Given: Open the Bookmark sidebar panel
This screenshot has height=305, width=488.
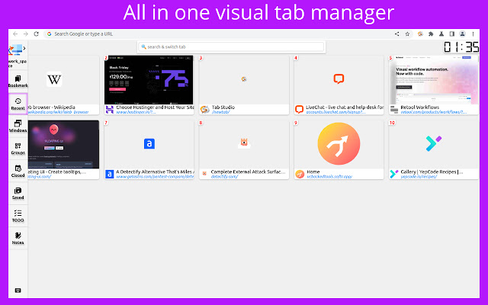Looking at the screenshot, I should pyautogui.click(x=18, y=82).
